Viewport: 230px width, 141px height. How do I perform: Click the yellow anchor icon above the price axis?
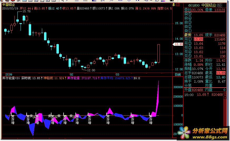click(174, 5)
